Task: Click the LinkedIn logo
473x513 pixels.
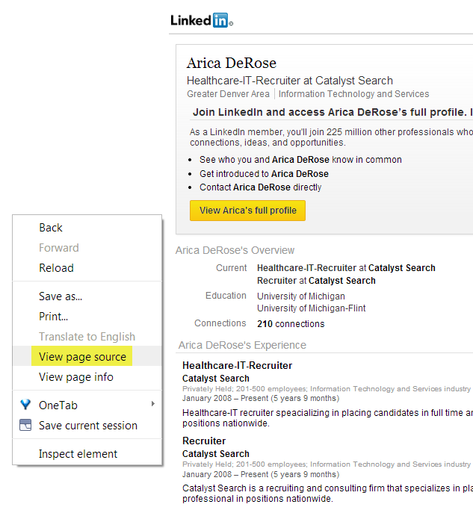Action: point(202,20)
